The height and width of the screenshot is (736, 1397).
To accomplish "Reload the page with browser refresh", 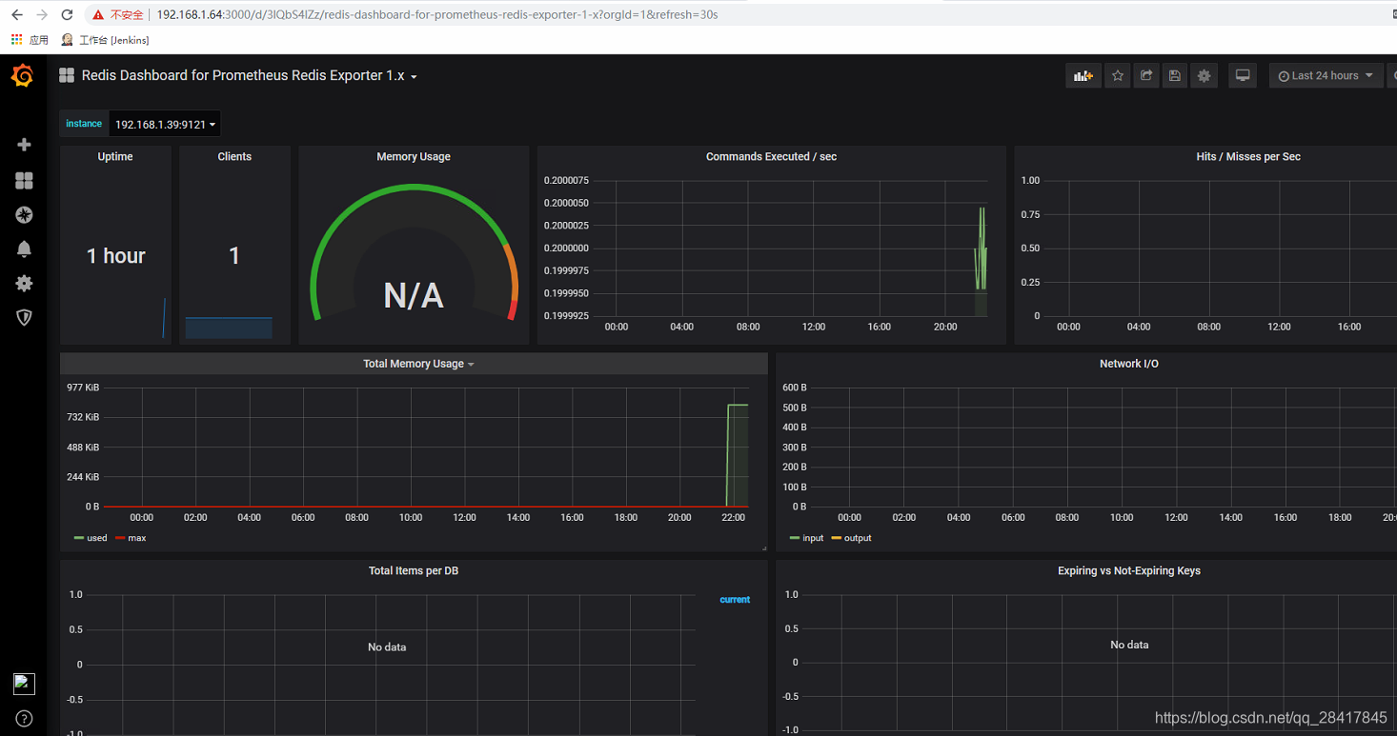I will tap(67, 15).
